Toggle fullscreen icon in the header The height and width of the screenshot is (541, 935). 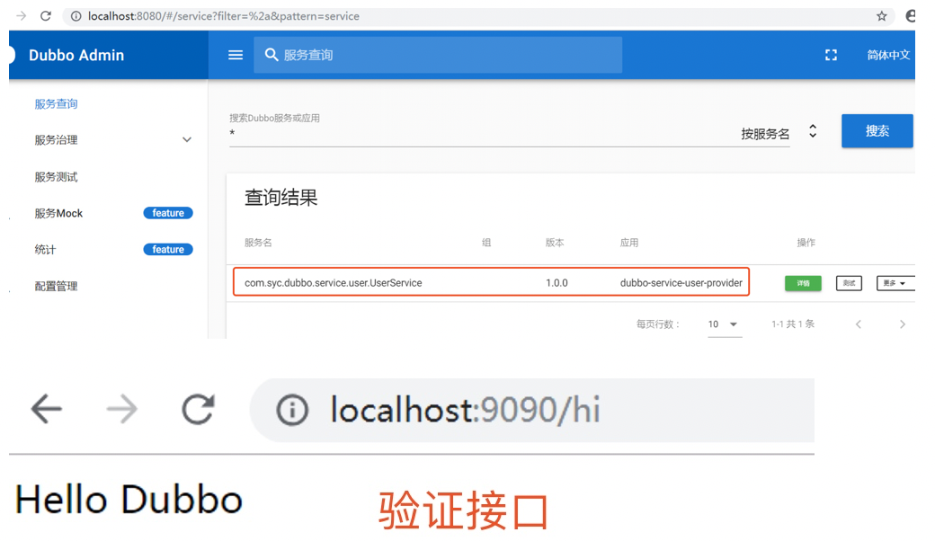(x=831, y=55)
